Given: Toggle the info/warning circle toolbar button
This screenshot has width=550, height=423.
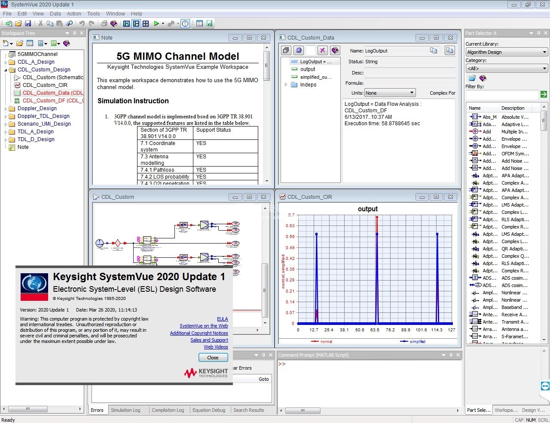Looking at the screenshot, I should coord(185,24).
